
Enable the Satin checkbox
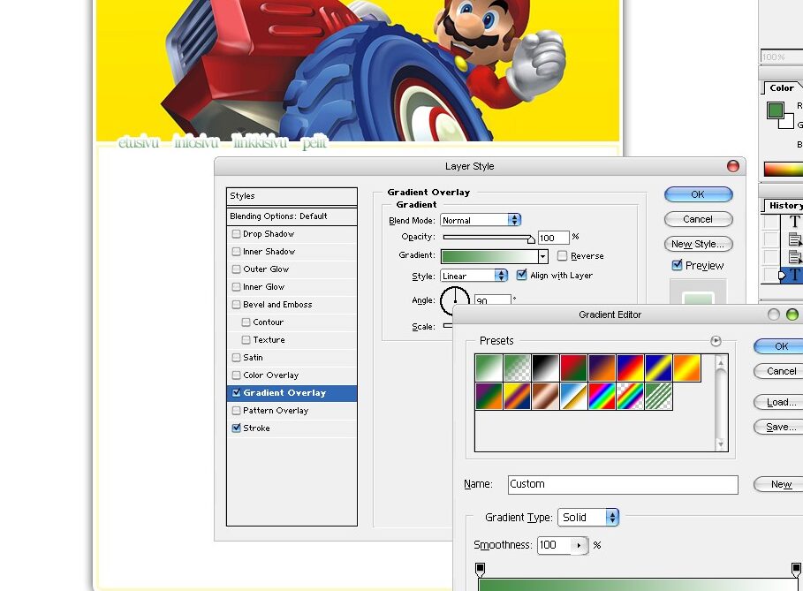coord(236,358)
